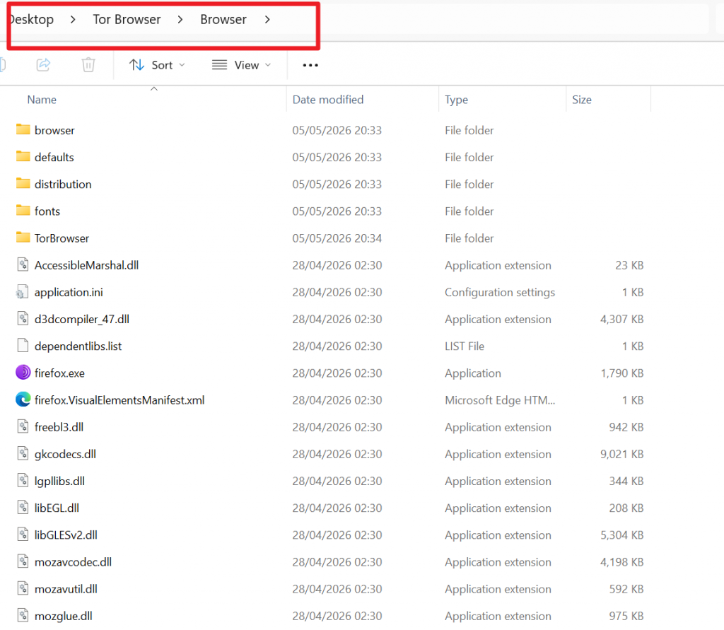The height and width of the screenshot is (630, 724).
Task: Click the lgpllibs.dll file icon
Action: coord(23,480)
